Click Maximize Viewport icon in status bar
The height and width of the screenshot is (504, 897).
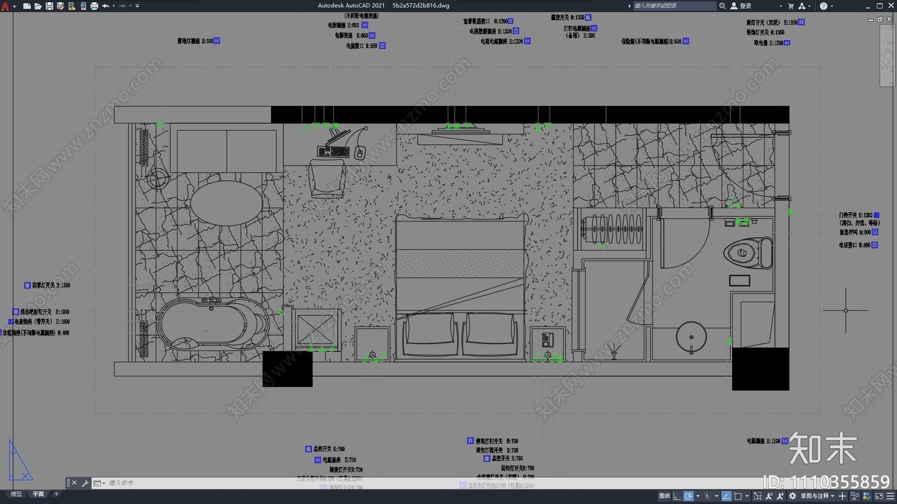pyautogui.click(x=758, y=496)
